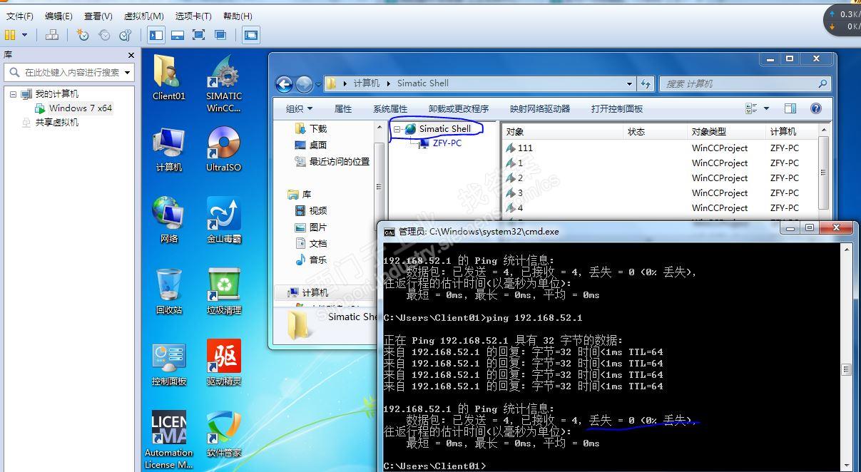This screenshot has height=472, width=861.
Task: Collapse the 我的计算机 tree node
Action: point(13,94)
